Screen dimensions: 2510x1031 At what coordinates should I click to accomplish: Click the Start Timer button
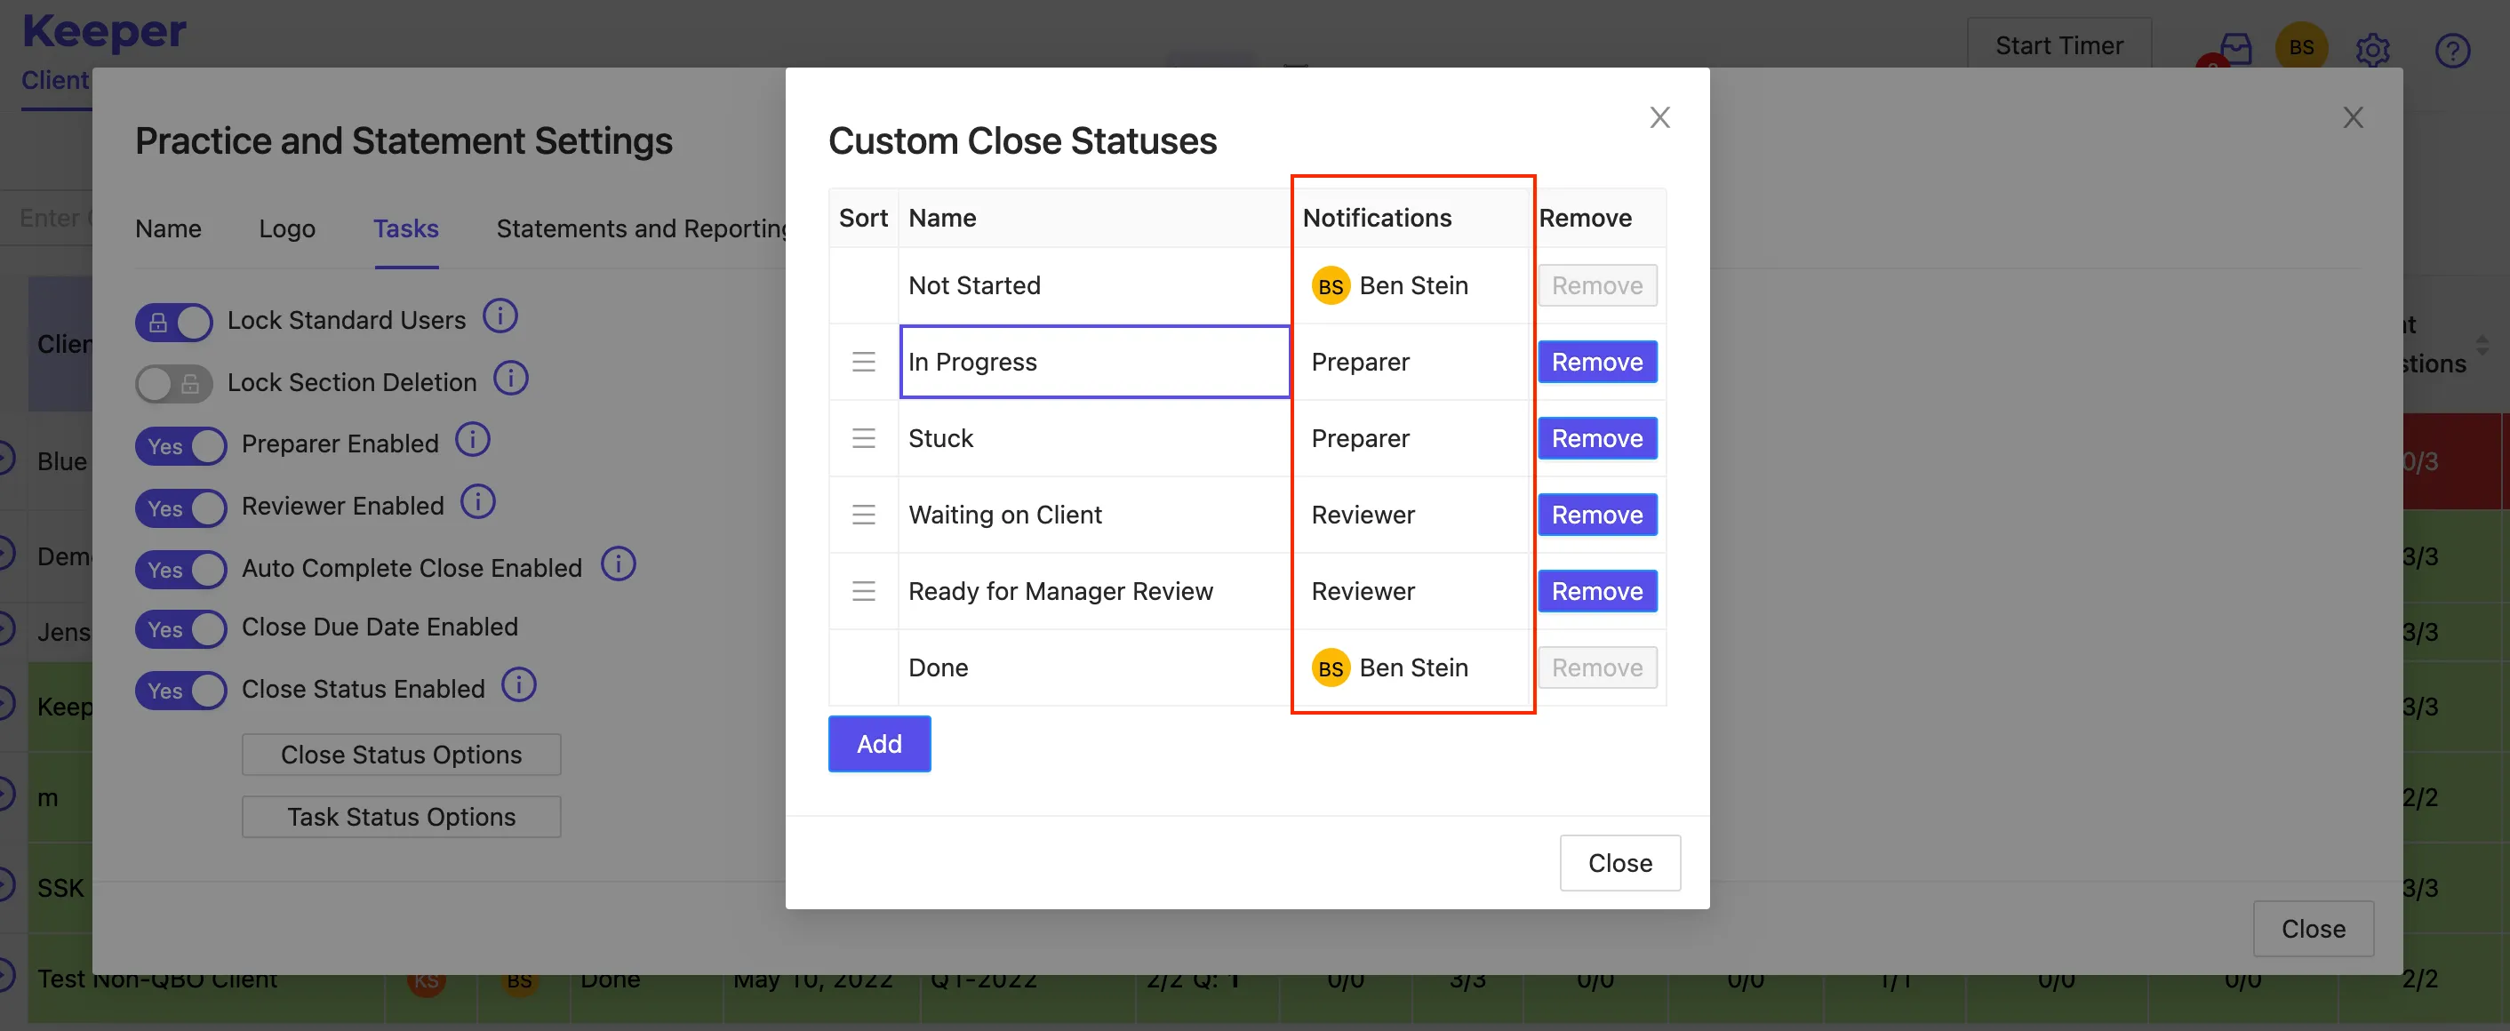pos(2058,44)
